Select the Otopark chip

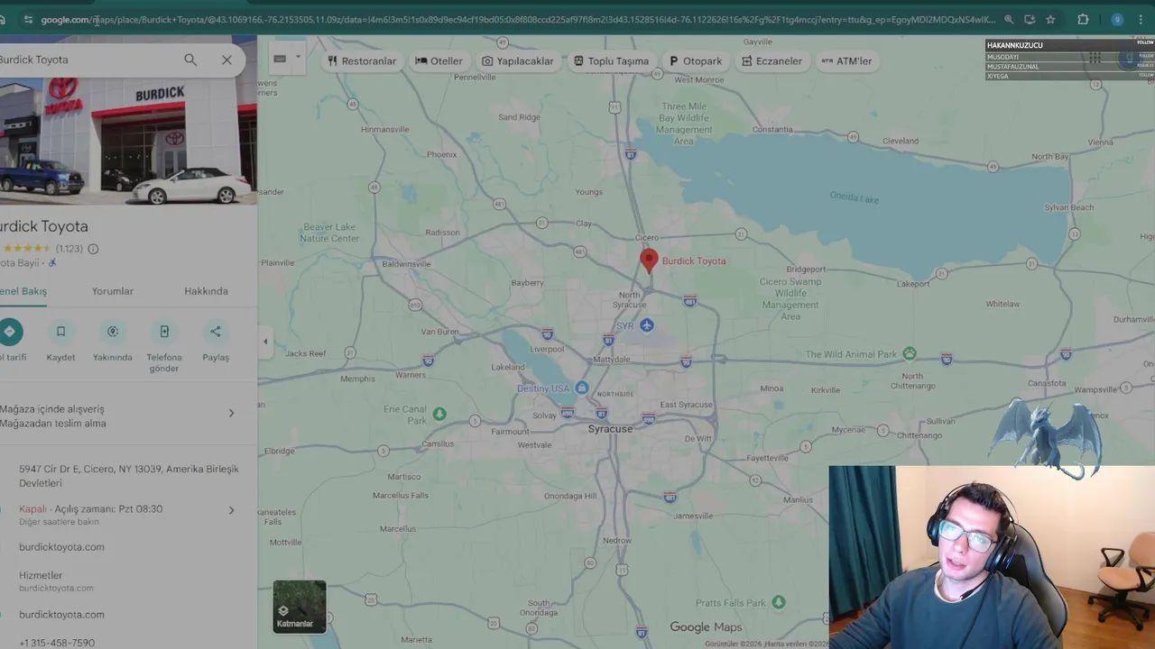pos(695,60)
